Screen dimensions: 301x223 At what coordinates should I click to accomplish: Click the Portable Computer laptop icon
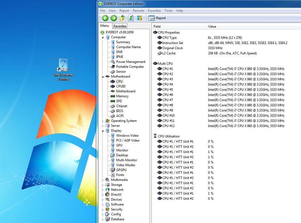coord(113,67)
